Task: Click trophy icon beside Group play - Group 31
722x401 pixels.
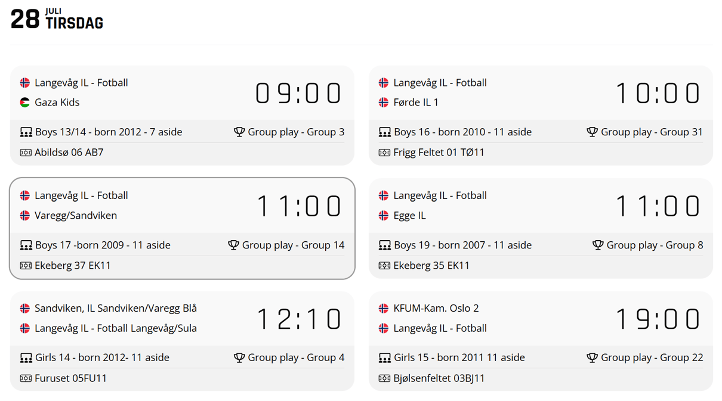Action: point(592,132)
